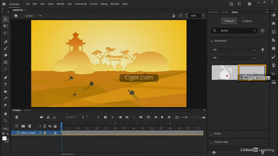
Task: Select the Line tool
Action: click(x=5, y=69)
